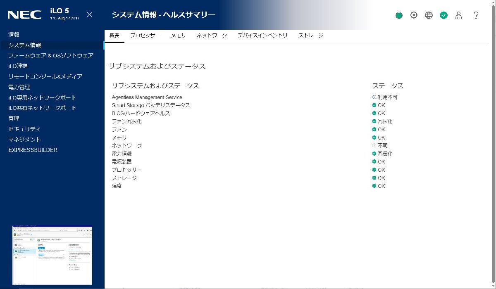Image resolution: width=496 pixels, height=289 pixels.
Task: Click ストレージ subsystem in the list
Action: [x=124, y=178]
